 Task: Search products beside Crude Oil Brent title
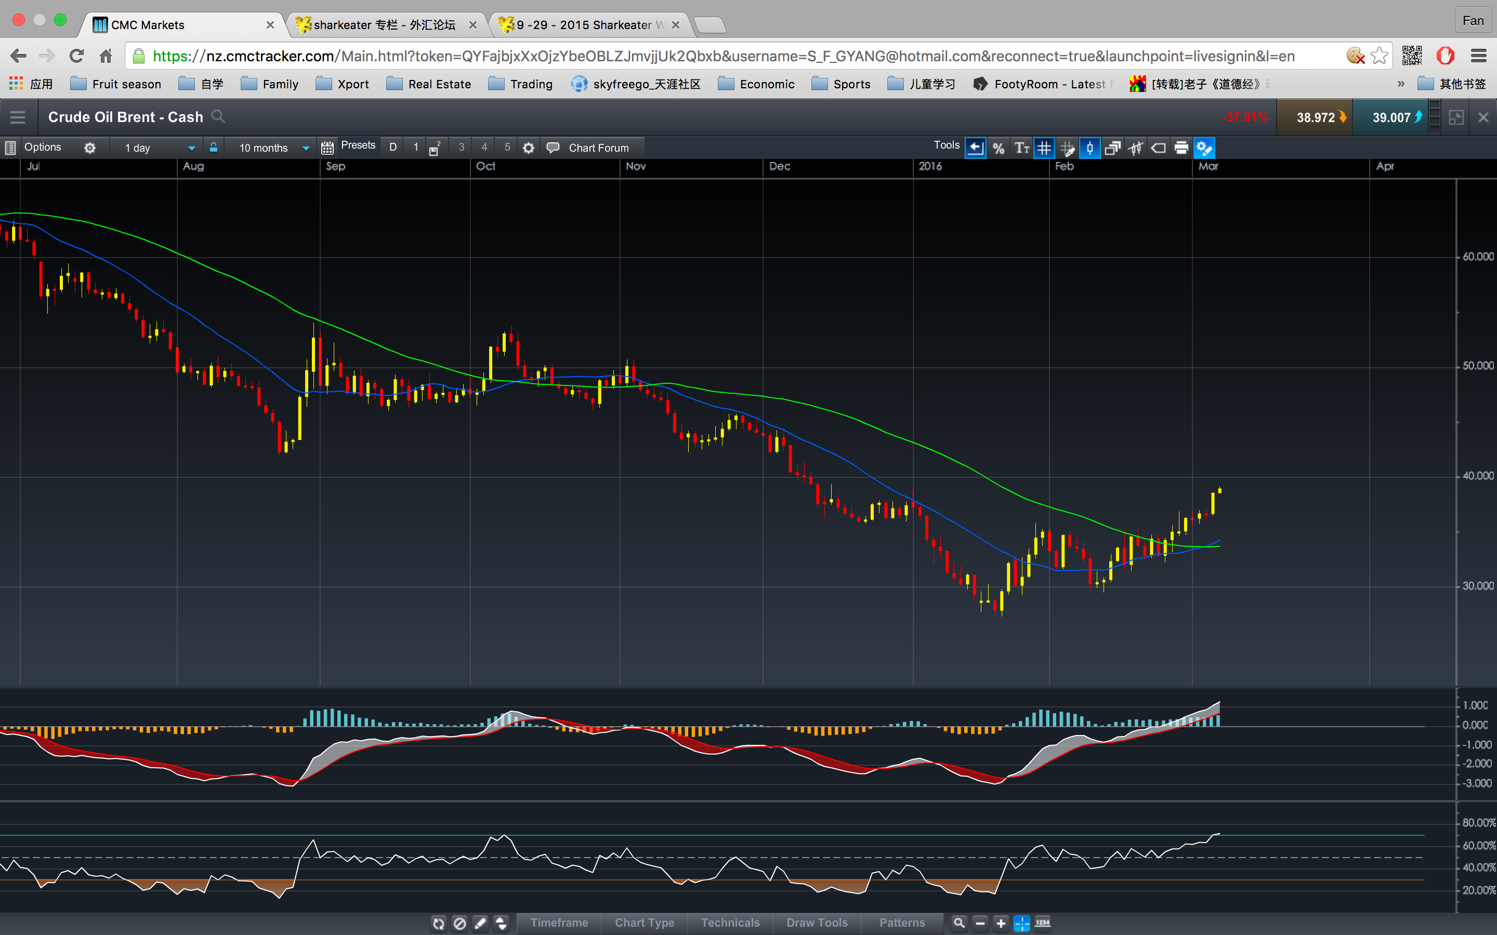click(218, 117)
